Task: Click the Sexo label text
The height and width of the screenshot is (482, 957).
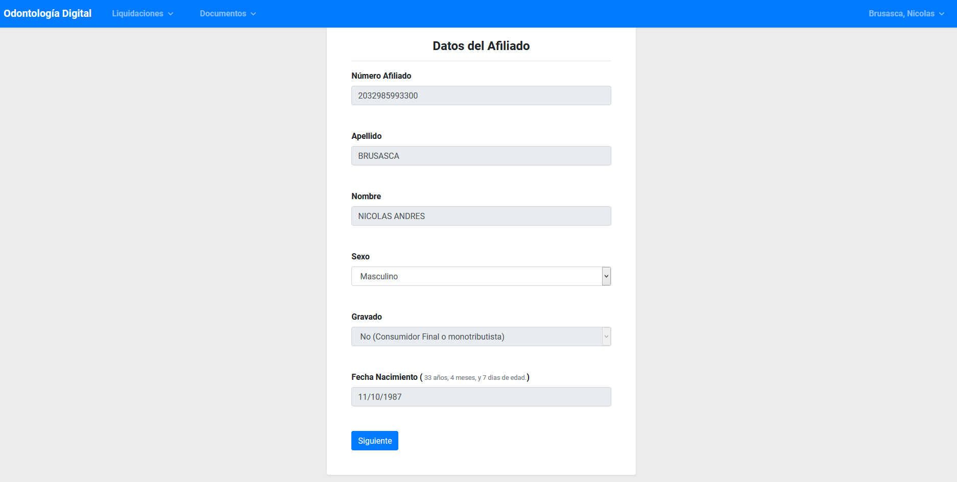Action: click(360, 256)
